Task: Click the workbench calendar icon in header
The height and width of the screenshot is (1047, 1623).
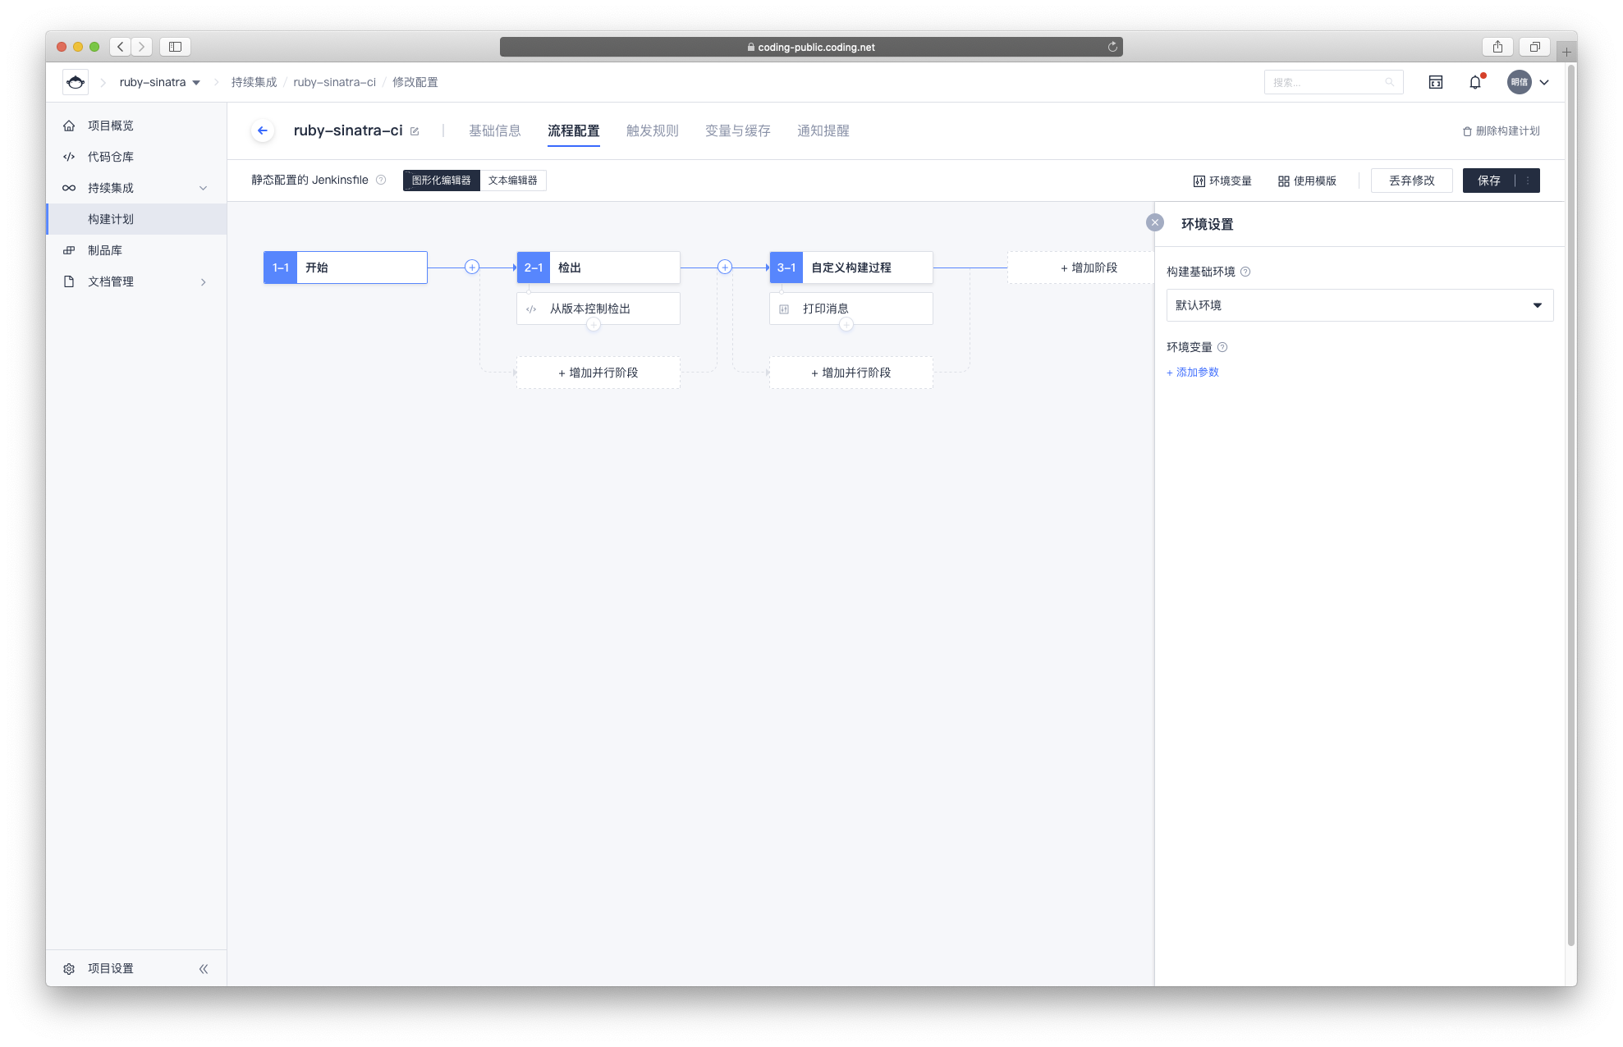Action: coord(1436,82)
